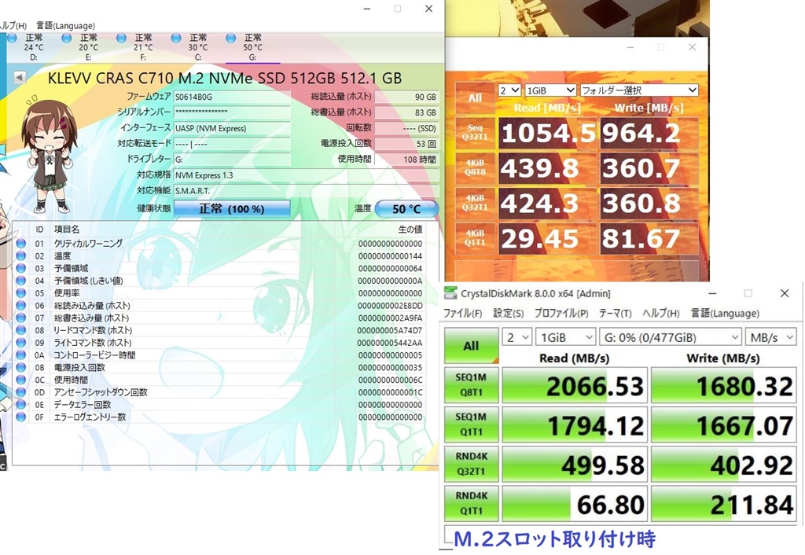Open test count dropdown in orange CrystalDiskMark
This screenshot has height=555, width=805.
509,90
